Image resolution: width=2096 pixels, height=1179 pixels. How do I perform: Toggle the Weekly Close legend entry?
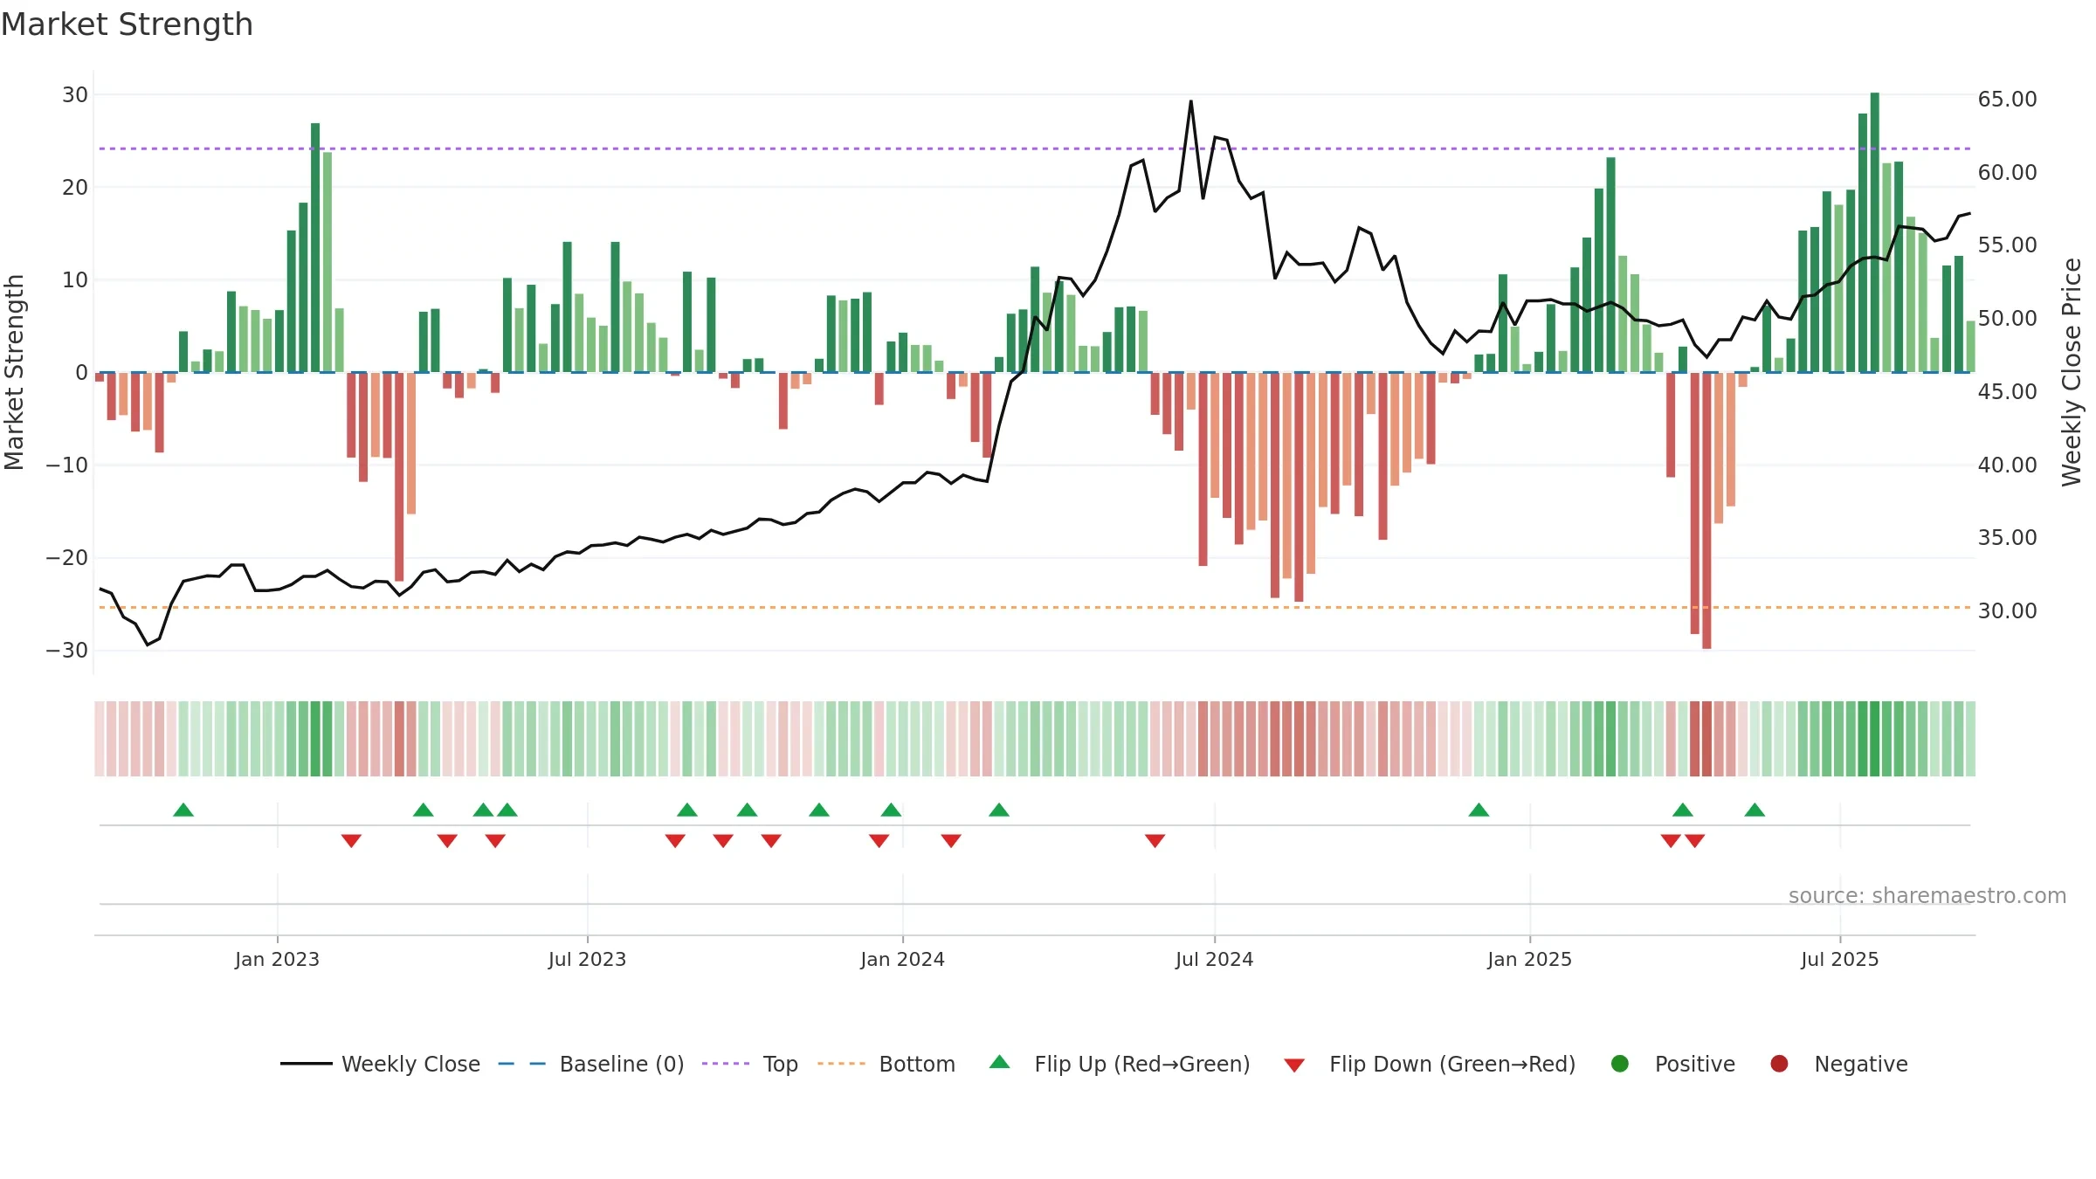(x=380, y=1064)
